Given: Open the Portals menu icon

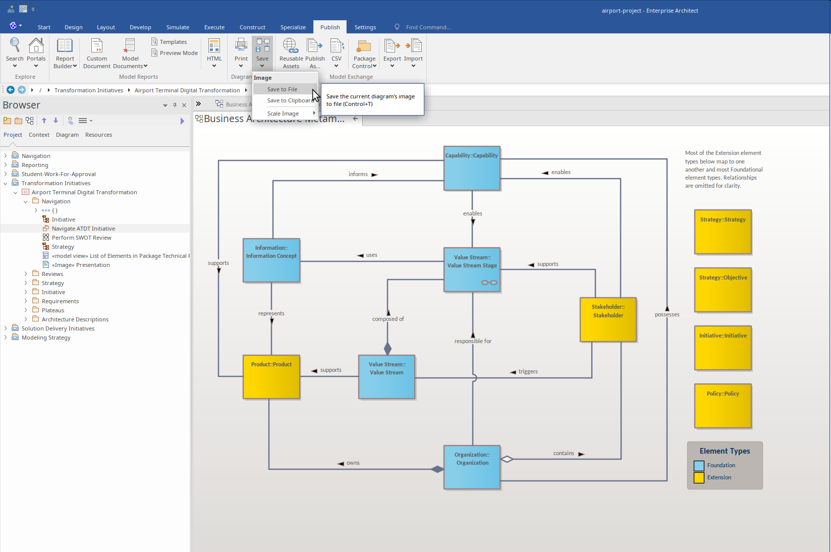Looking at the screenshot, I should (x=36, y=52).
